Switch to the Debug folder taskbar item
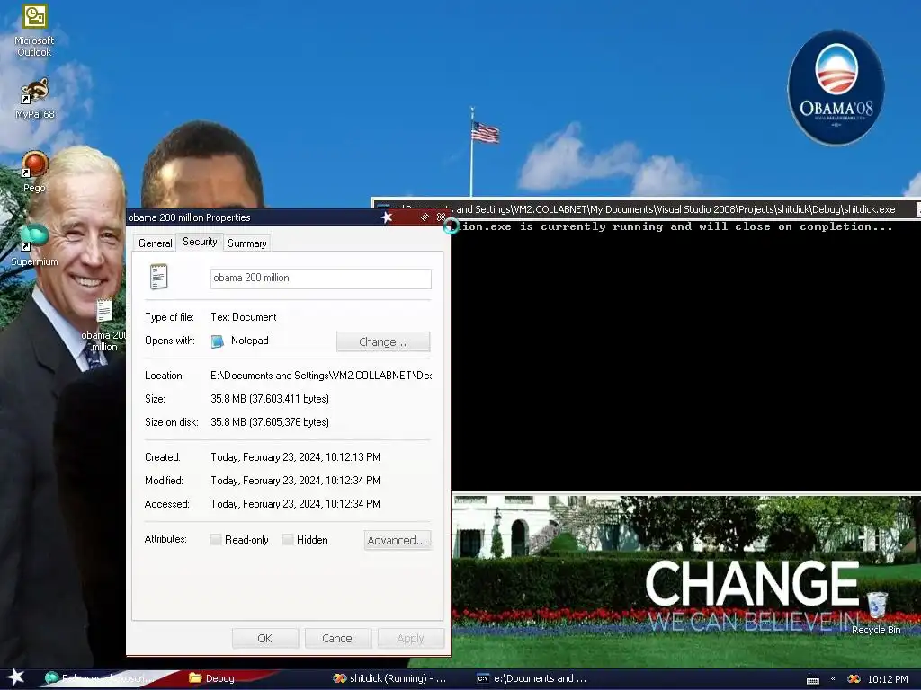Screen dimensions: 921x690 click(x=212, y=678)
